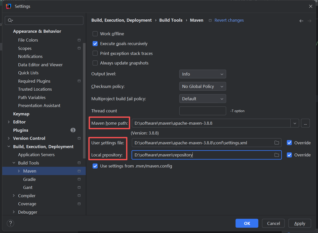The width and height of the screenshot is (318, 233).
Task: Collapse Build, Execution, Deployment node
Action: (9, 147)
